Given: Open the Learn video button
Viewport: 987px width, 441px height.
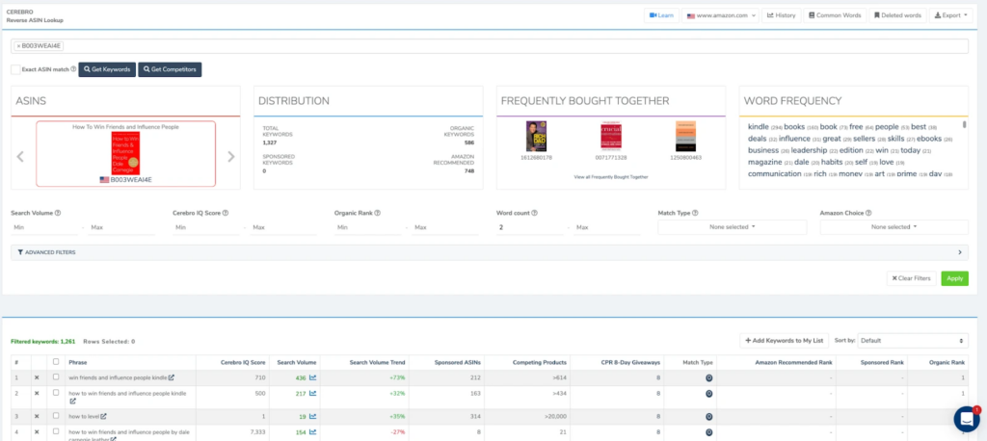Looking at the screenshot, I should 661,15.
